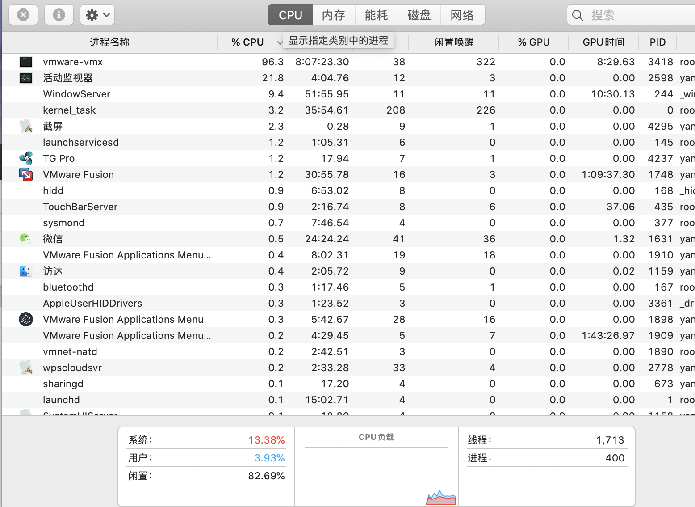
Task: Click the WeChat (微信) app icon
Action: [x=25, y=238]
